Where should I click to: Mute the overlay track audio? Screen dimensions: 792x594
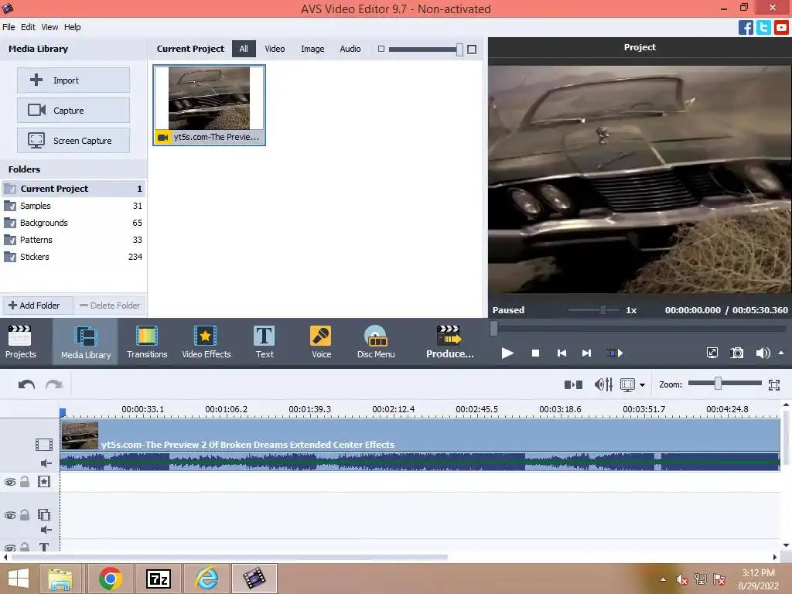coord(46,530)
